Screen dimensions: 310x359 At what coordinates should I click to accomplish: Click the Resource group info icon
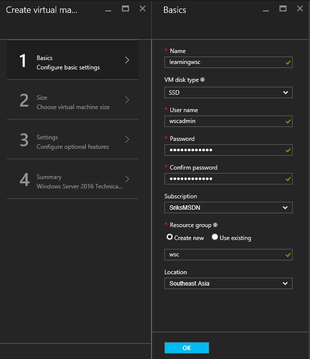(x=215, y=225)
